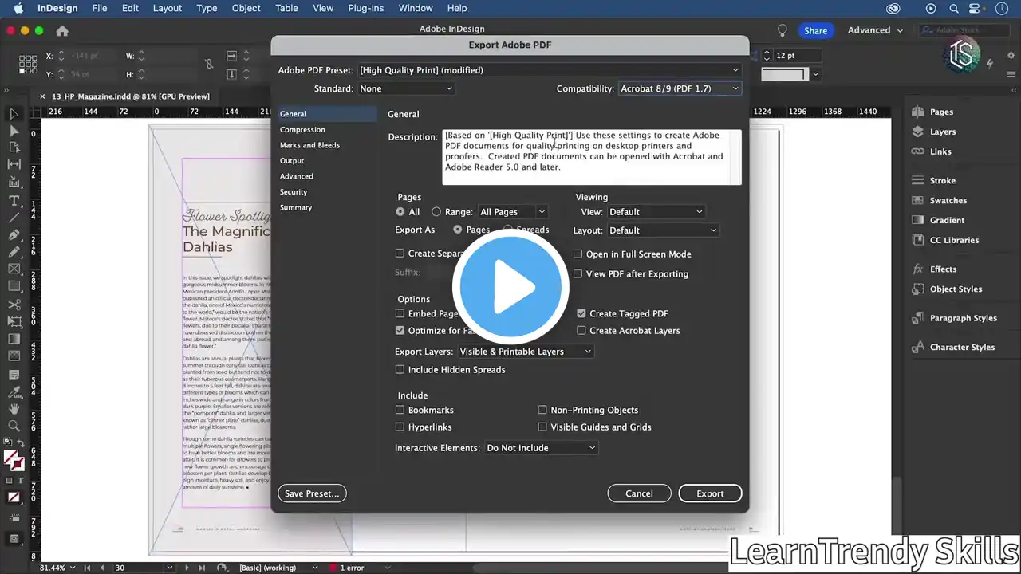Open the Object menu
Viewport: 1021px width, 574px height.
click(246, 8)
